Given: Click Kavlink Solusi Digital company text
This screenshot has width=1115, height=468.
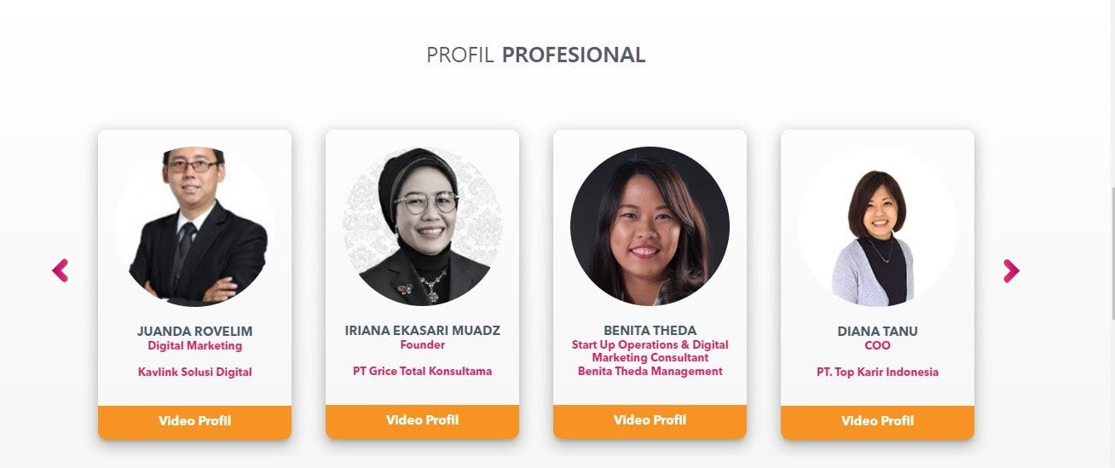Looking at the screenshot, I should coord(194,372).
